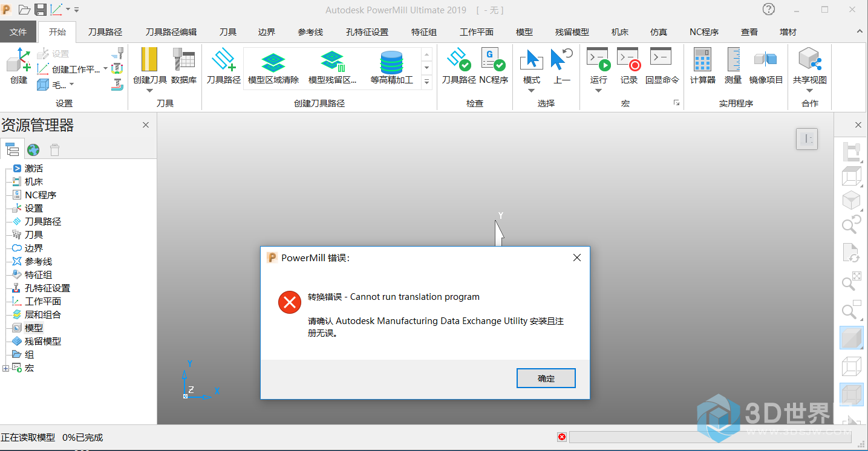Image resolution: width=868 pixels, height=451 pixels.
Task: Click the 毛坯 block cube icon
Action: point(43,85)
